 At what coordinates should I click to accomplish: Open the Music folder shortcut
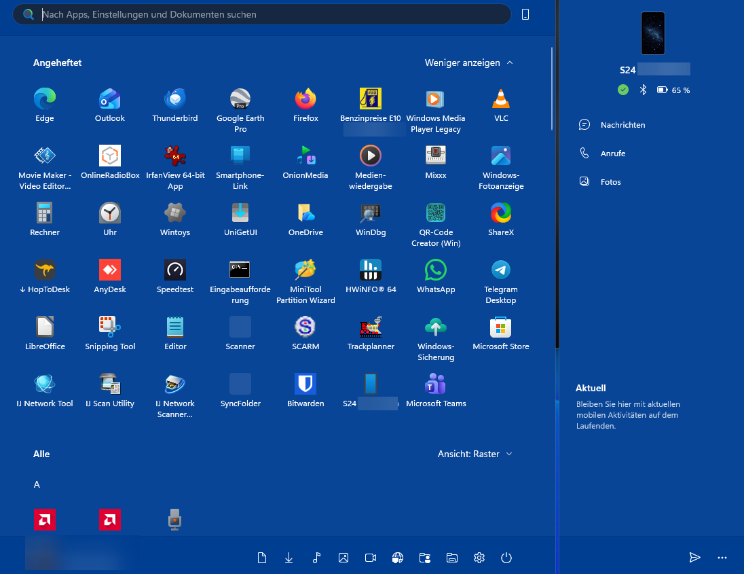316,558
